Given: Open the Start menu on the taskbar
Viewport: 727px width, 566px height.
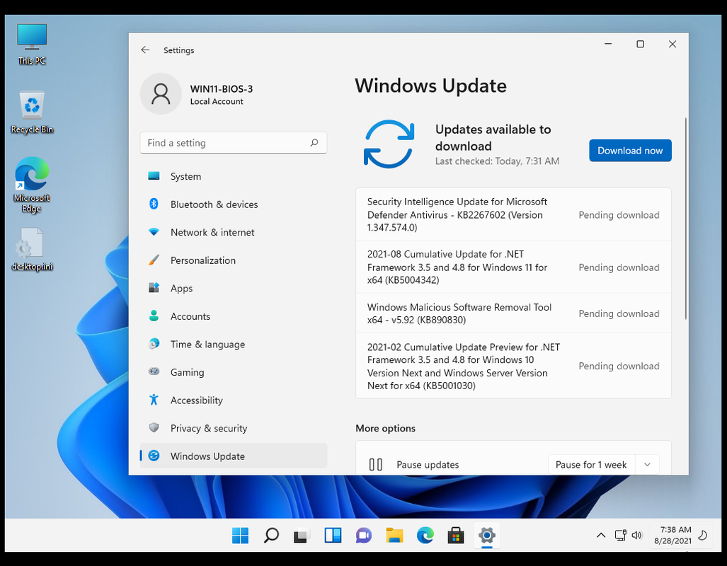Looking at the screenshot, I should point(240,536).
